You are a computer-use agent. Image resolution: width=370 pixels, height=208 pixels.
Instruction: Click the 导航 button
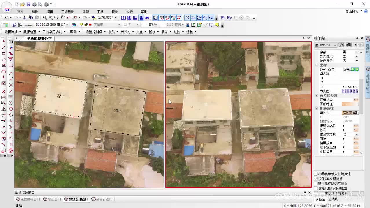pyautogui.click(x=349, y=45)
